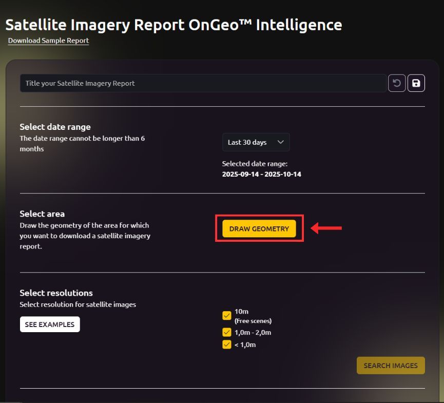The width and height of the screenshot is (444, 403).
Task: Click the Select resolutions section heading
Action: pyautogui.click(x=56, y=293)
